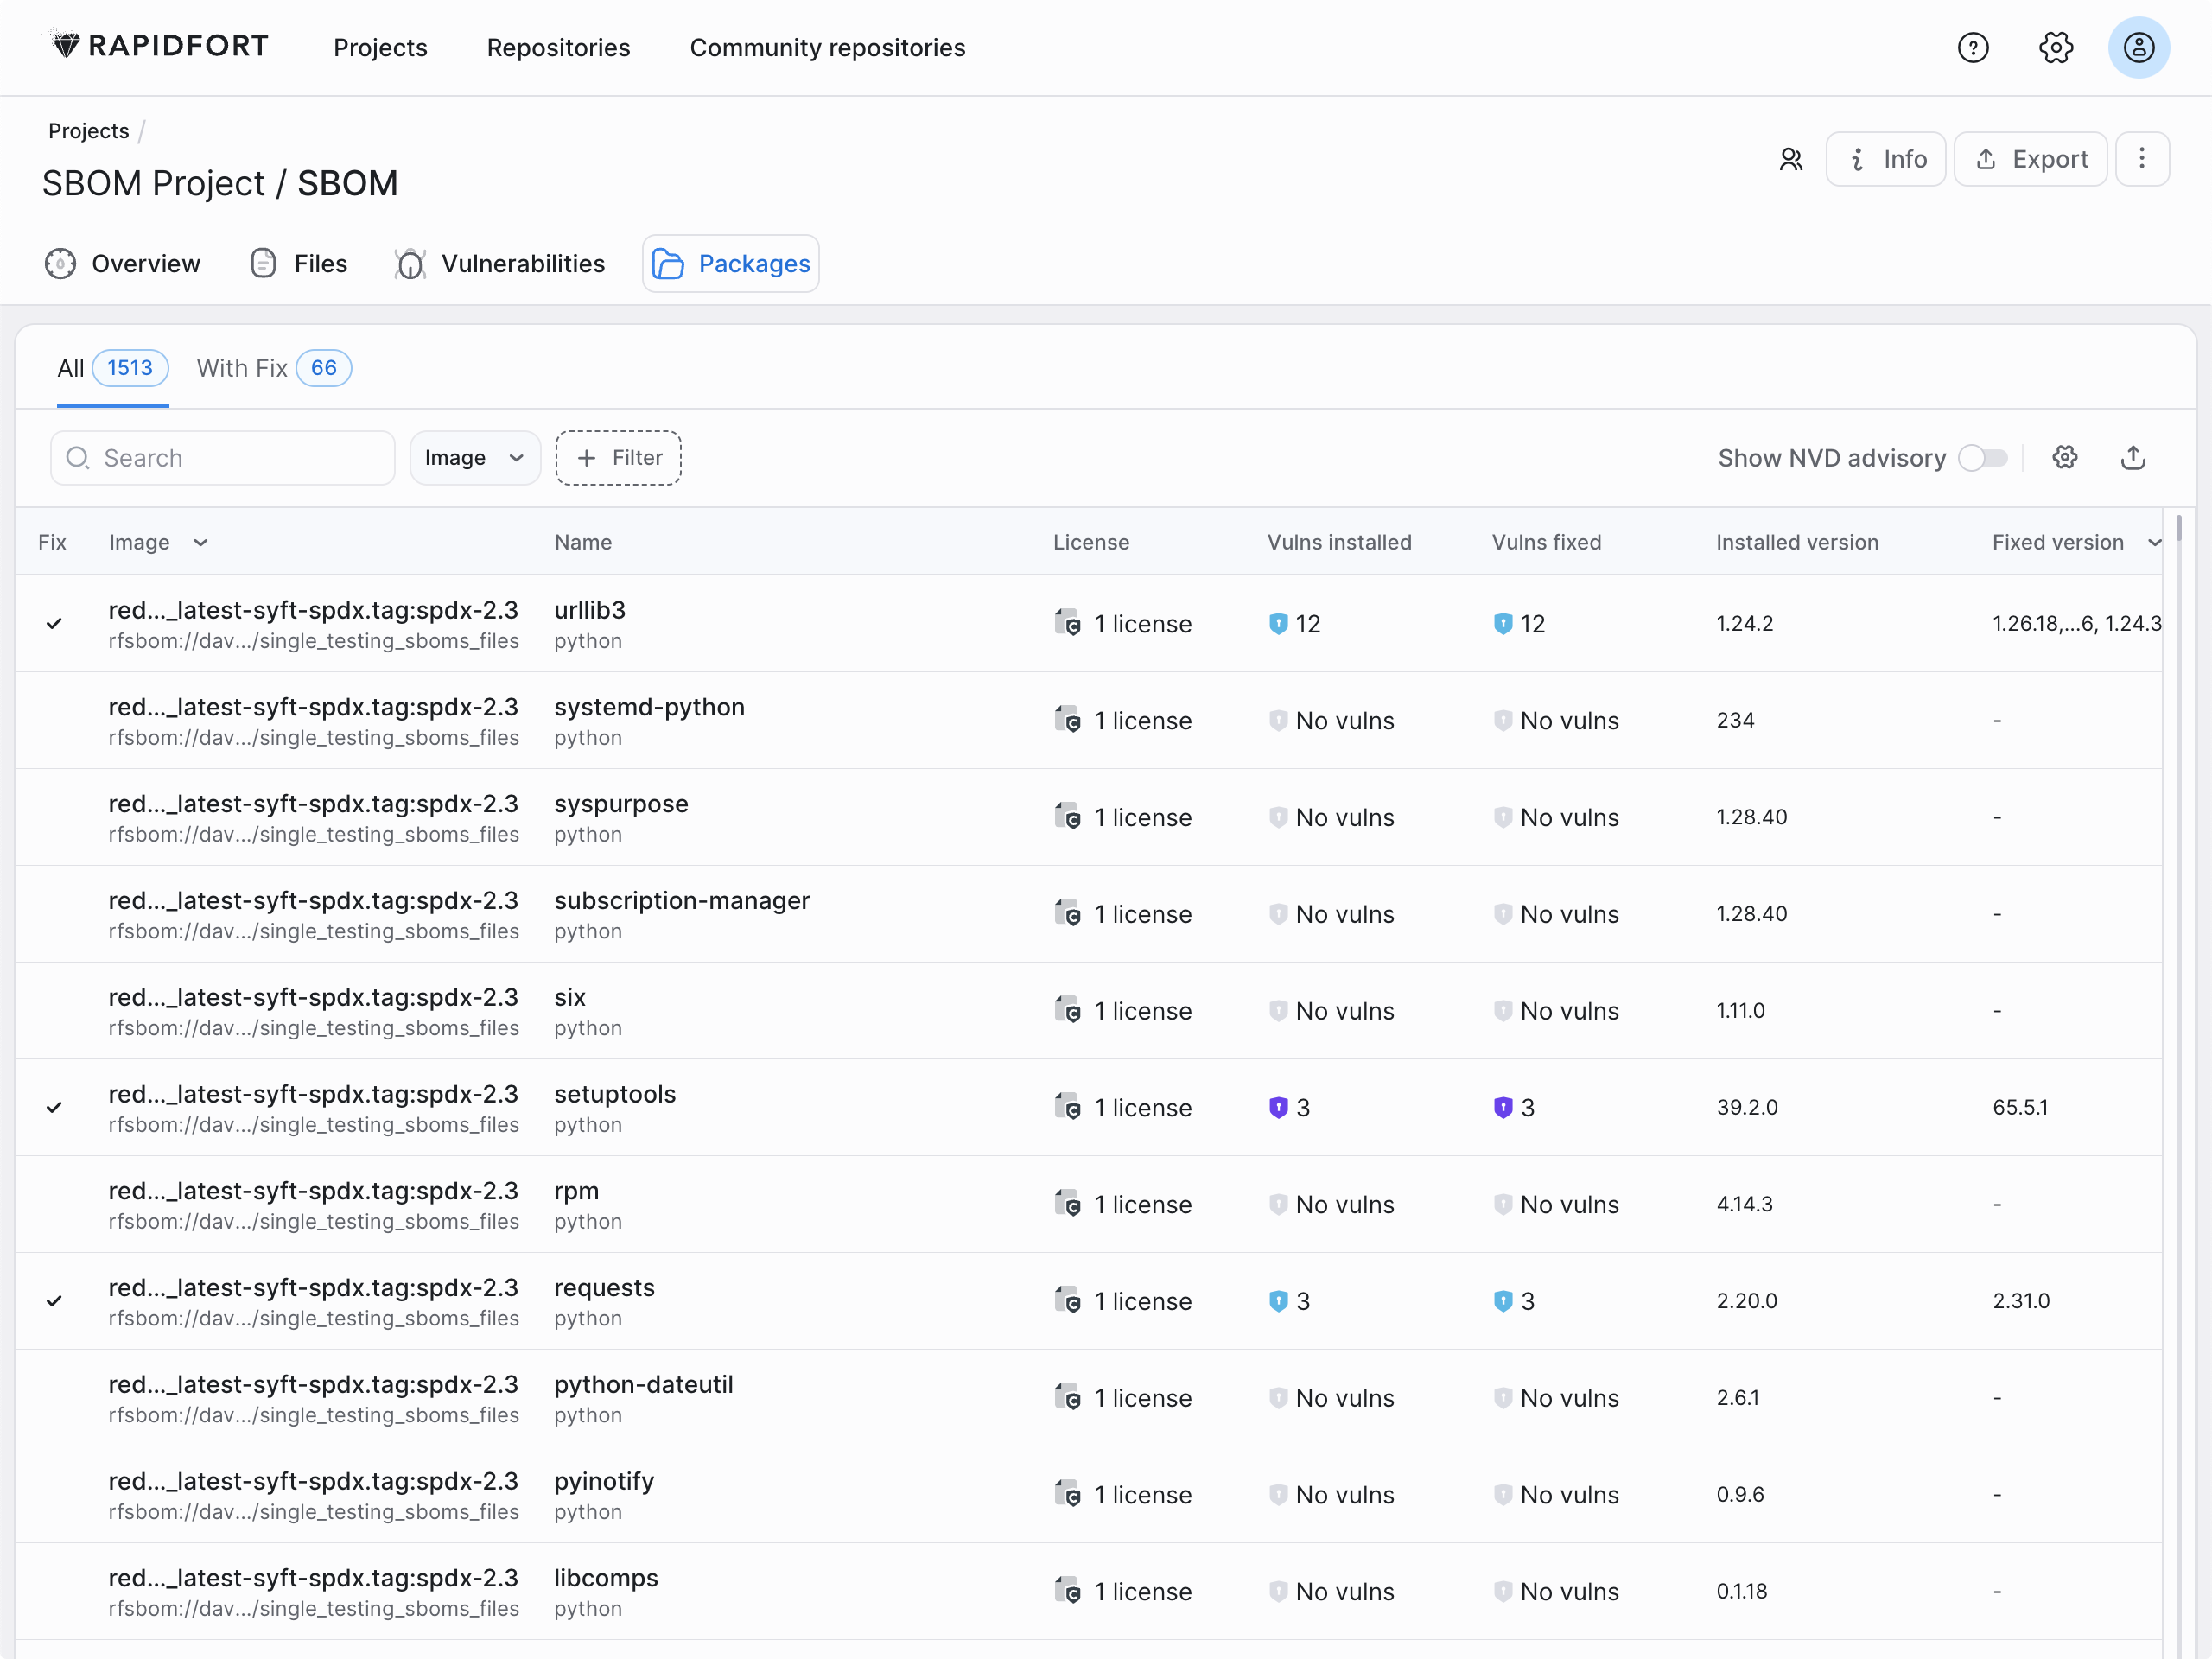Select the Packages tab
The width and height of the screenshot is (2212, 1659).
[730, 263]
